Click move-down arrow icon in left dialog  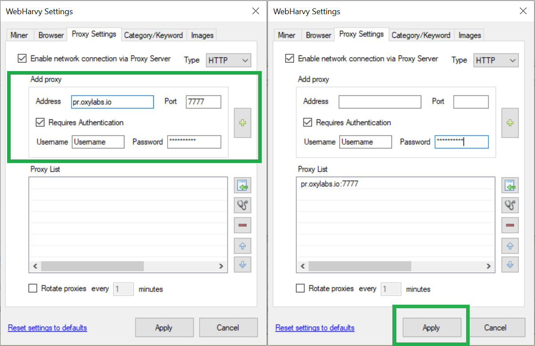(242, 265)
